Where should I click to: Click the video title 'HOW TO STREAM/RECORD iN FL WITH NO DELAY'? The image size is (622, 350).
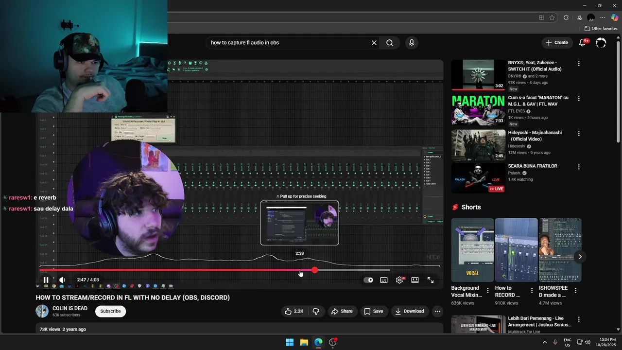(133, 297)
